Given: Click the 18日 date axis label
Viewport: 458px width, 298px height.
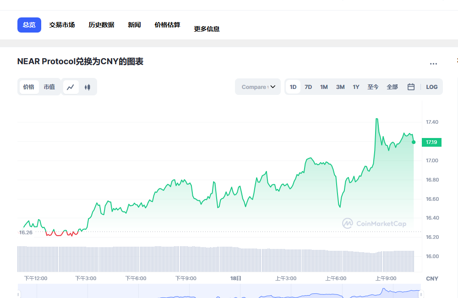Looking at the screenshot, I should [236, 278].
